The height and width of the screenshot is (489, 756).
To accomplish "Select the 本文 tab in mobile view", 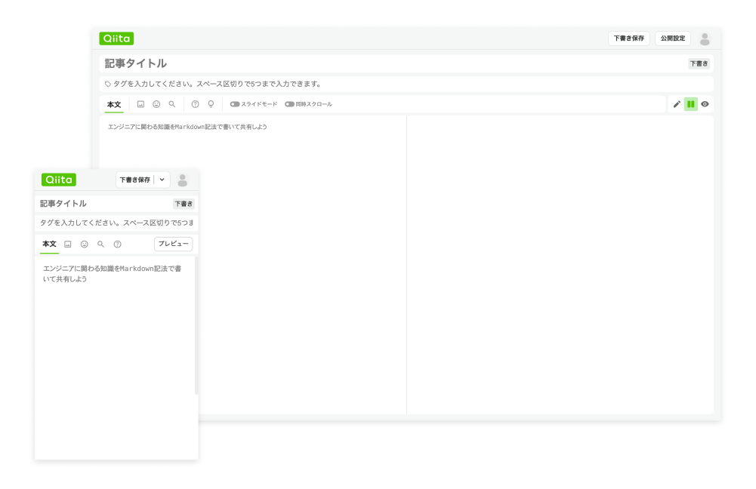I will pyautogui.click(x=49, y=244).
